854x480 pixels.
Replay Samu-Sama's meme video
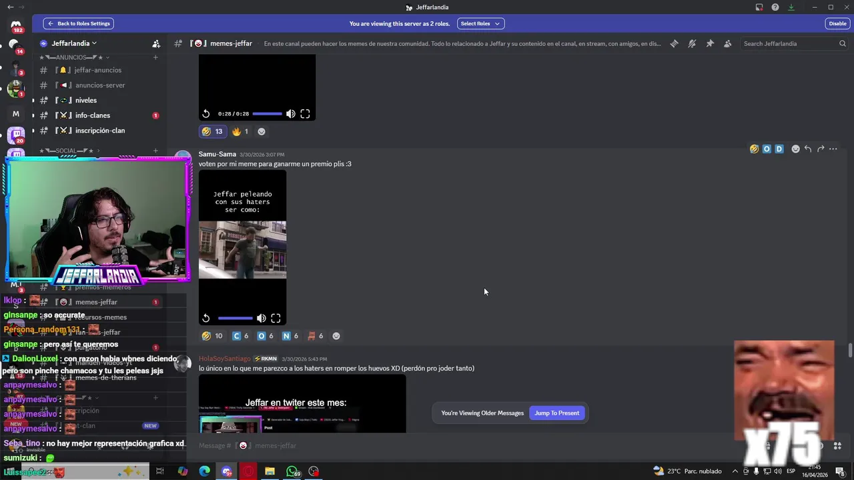pyautogui.click(x=206, y=318)
